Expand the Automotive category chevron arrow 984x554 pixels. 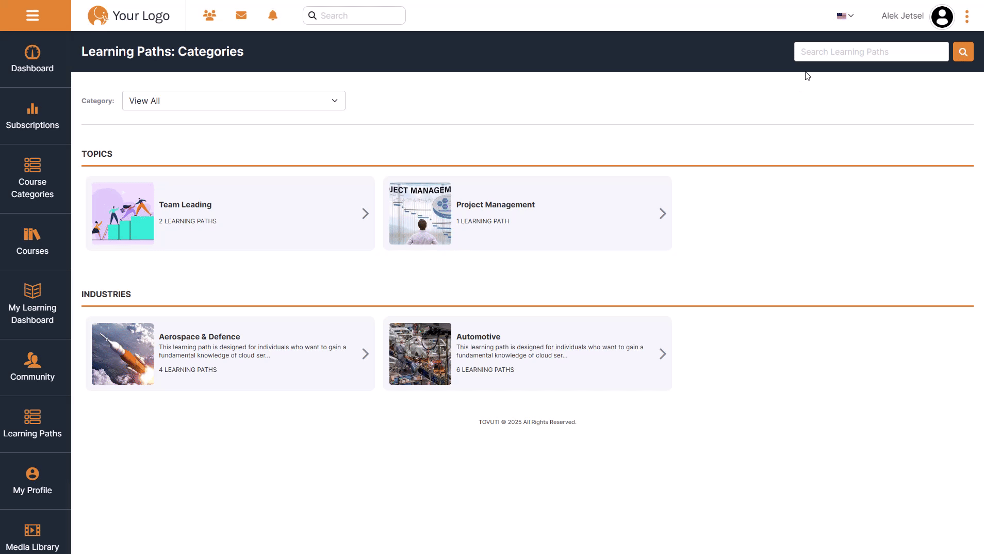[x=663, y=354]
